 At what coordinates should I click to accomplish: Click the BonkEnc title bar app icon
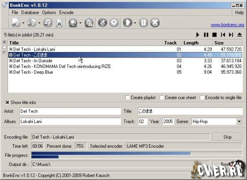tap(4, 5)
